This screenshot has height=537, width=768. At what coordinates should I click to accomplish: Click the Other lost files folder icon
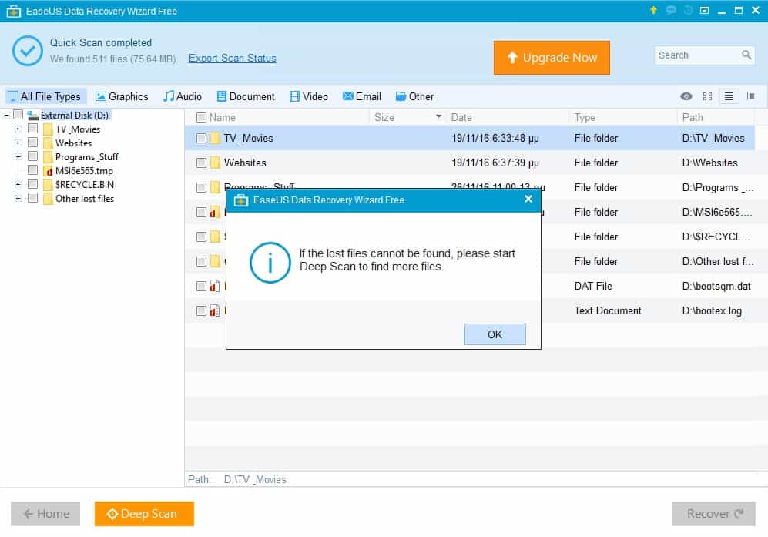pos(48,199)
